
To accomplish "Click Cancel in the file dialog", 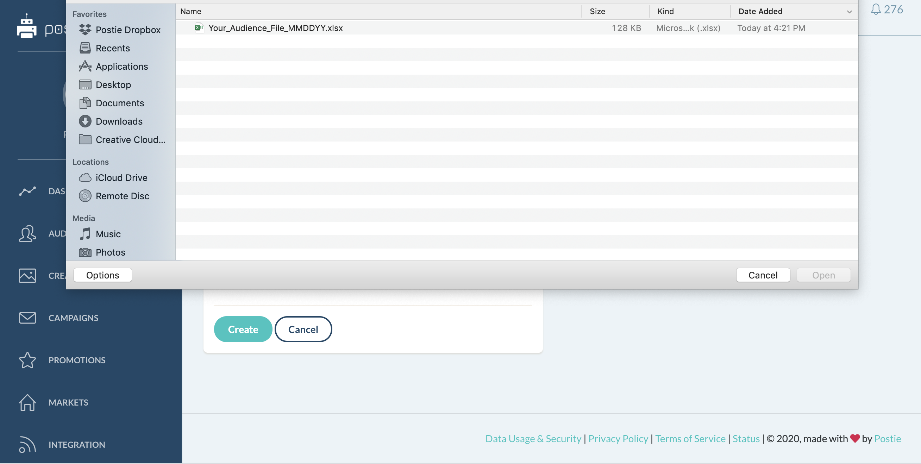I will (x=763, y=275).
